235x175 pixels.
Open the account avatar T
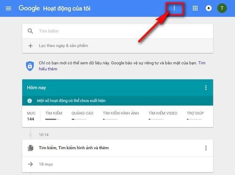tap(222, 8)
